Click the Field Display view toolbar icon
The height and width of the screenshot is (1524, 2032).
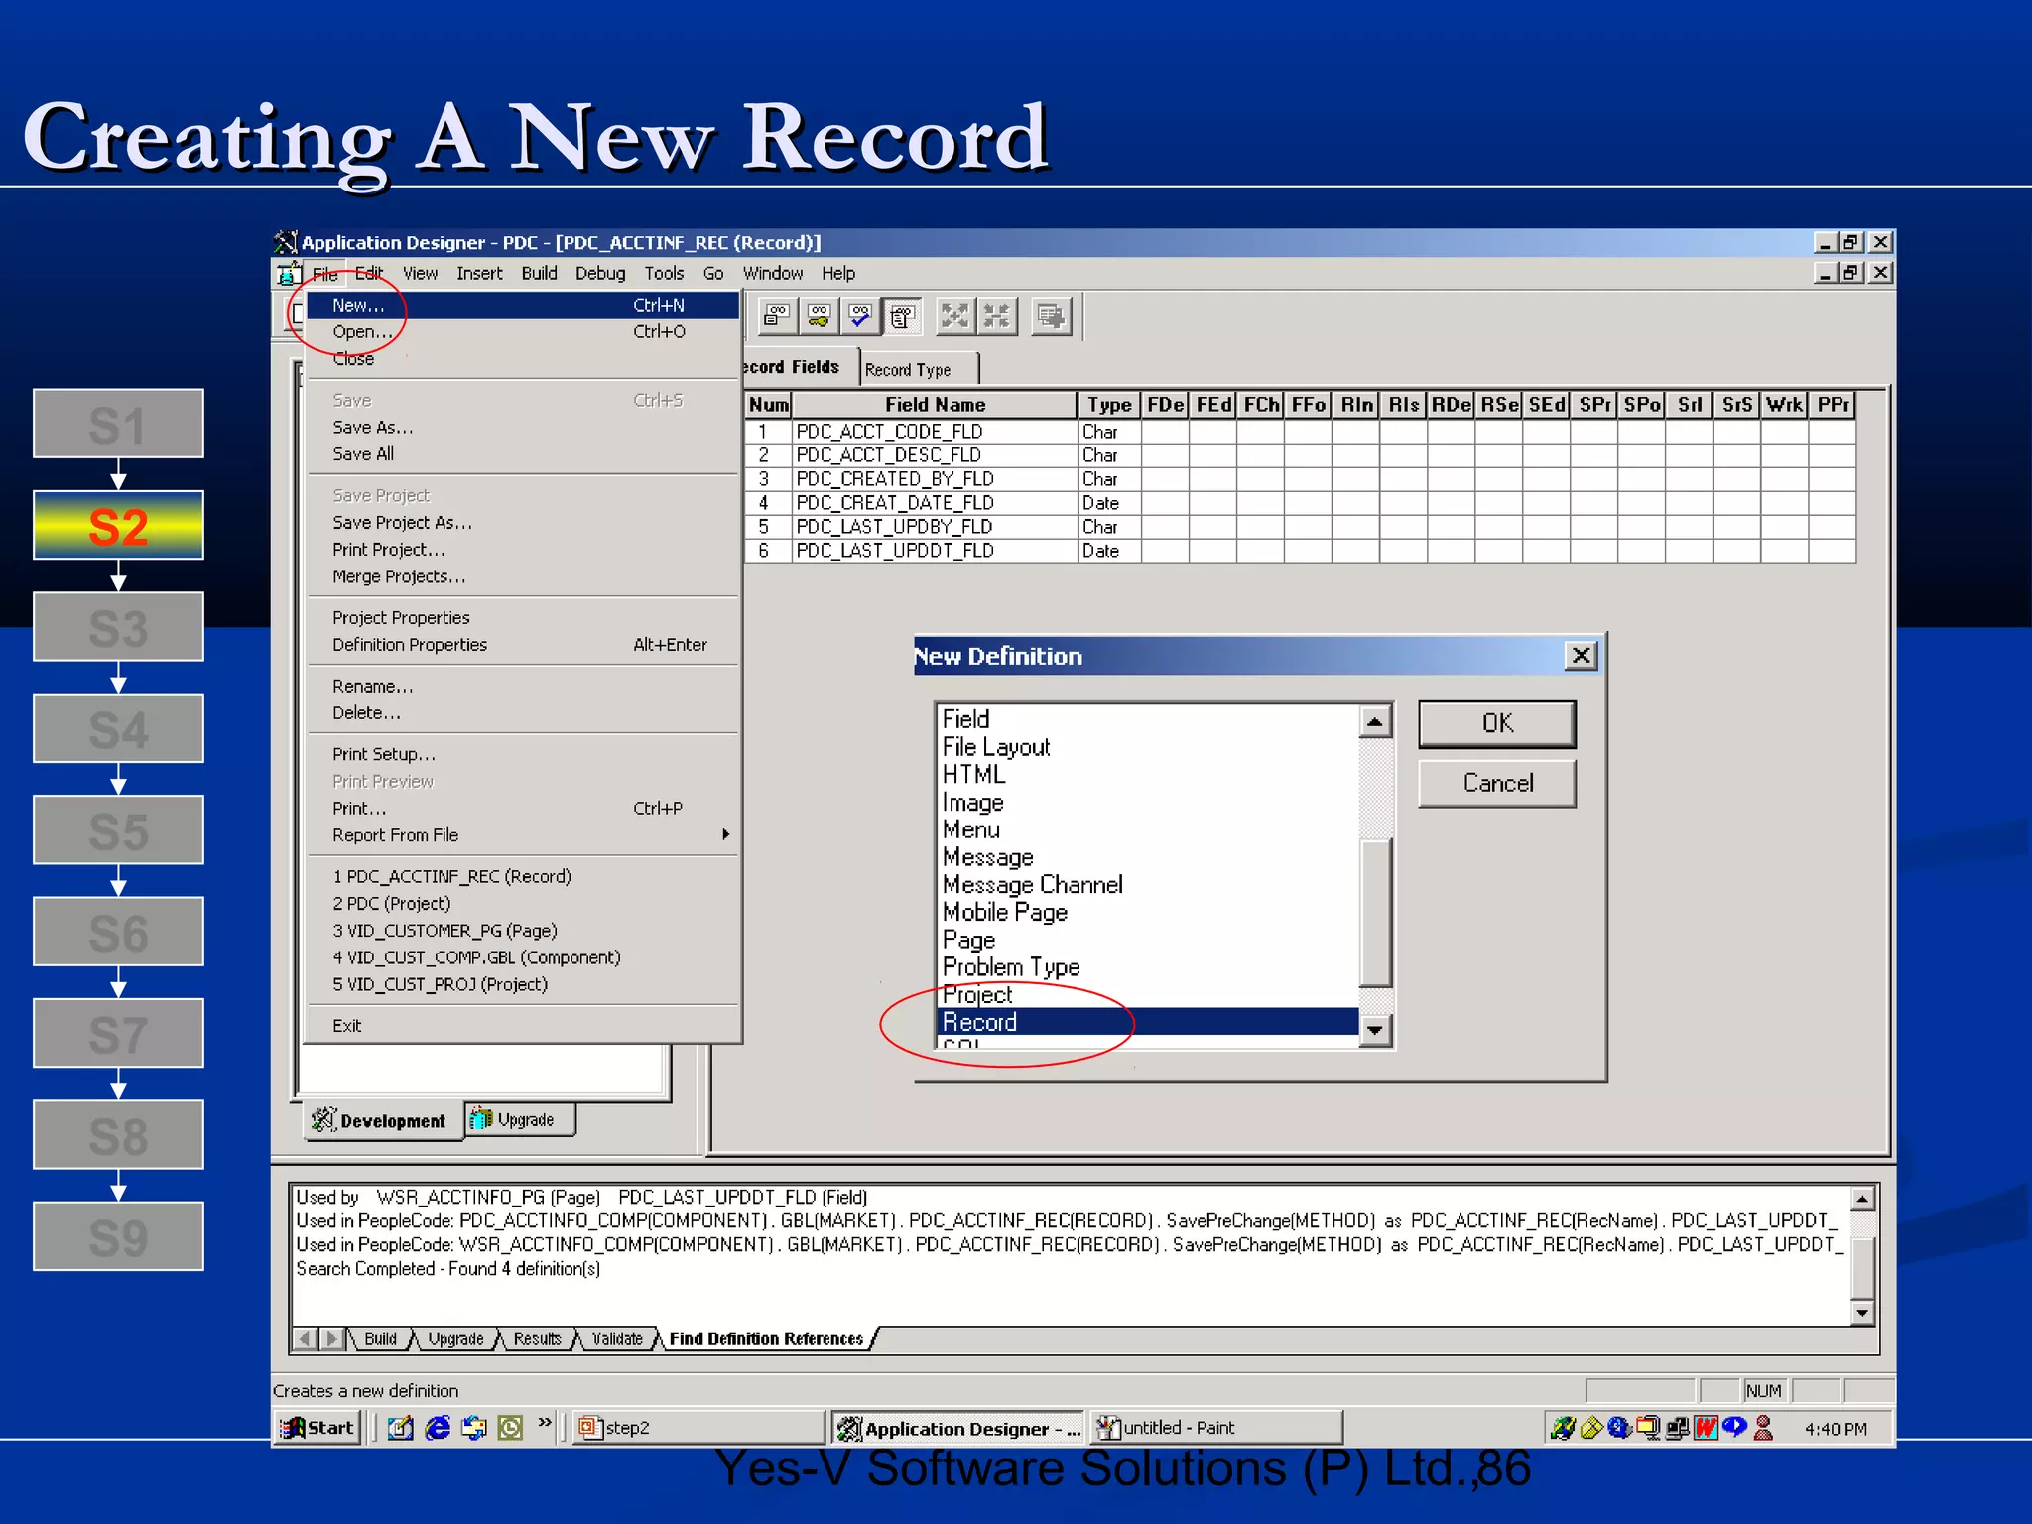[777, 317]
